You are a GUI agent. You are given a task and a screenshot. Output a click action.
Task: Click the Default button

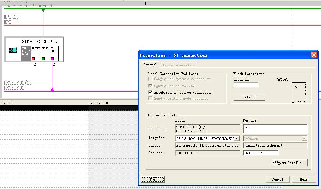click(x=249, y=97)
